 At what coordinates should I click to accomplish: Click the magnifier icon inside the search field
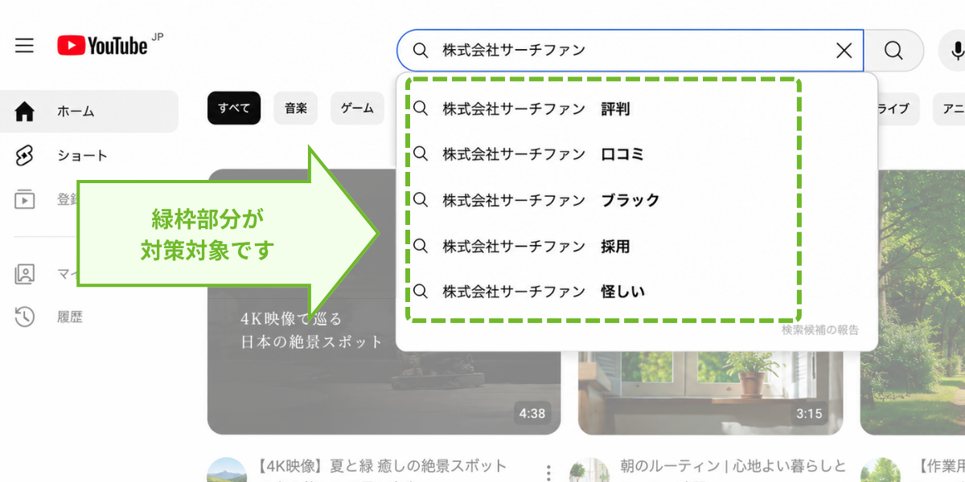pos(421,51)
